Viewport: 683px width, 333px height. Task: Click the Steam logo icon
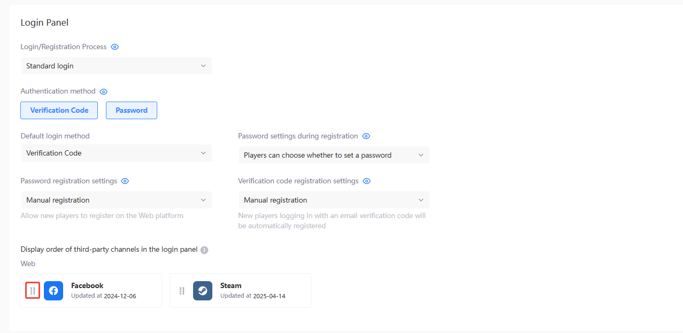pos(203,291)
